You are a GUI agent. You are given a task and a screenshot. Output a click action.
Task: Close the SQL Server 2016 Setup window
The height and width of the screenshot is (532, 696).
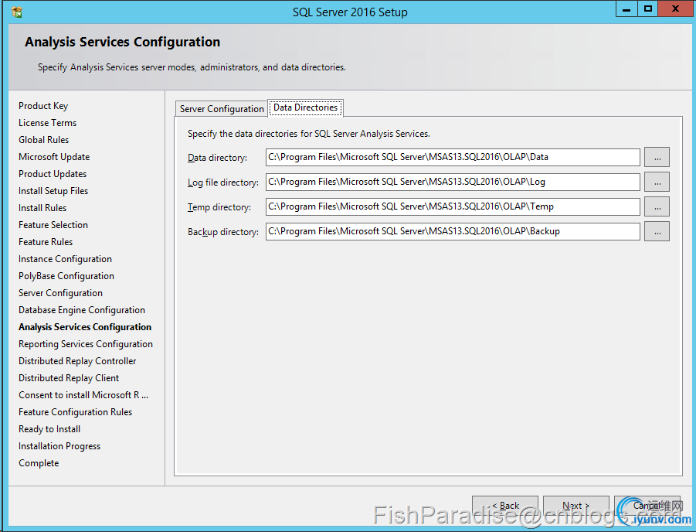click(675, 9)
